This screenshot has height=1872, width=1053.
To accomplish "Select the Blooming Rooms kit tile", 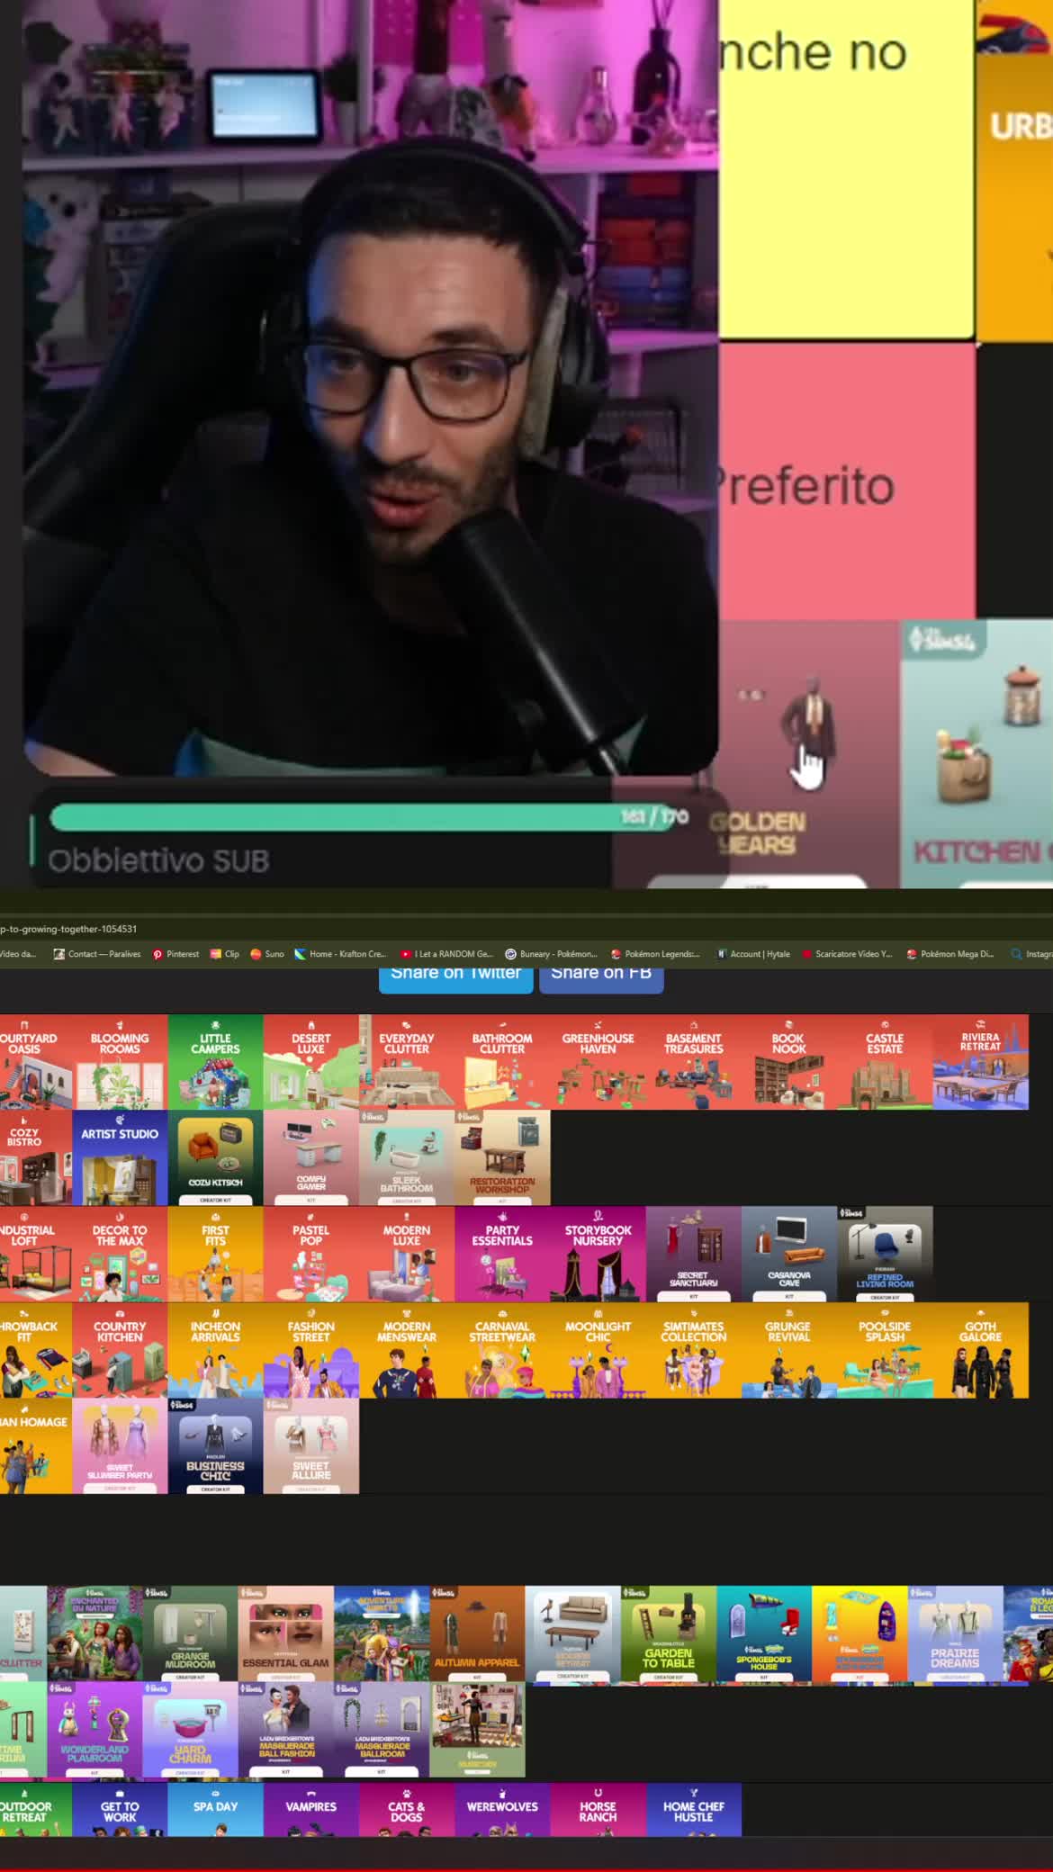I will click(x=120, y=1062).
